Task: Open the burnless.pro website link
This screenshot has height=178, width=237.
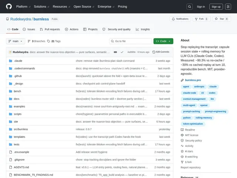Action: (193, 80)
